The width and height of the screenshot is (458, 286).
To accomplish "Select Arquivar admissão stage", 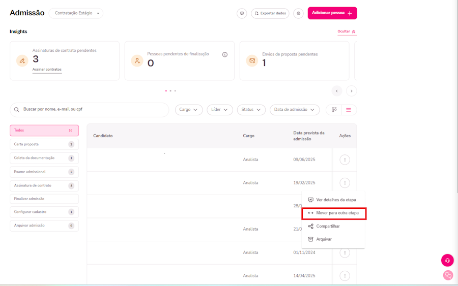I will click(x=44, y=226).
